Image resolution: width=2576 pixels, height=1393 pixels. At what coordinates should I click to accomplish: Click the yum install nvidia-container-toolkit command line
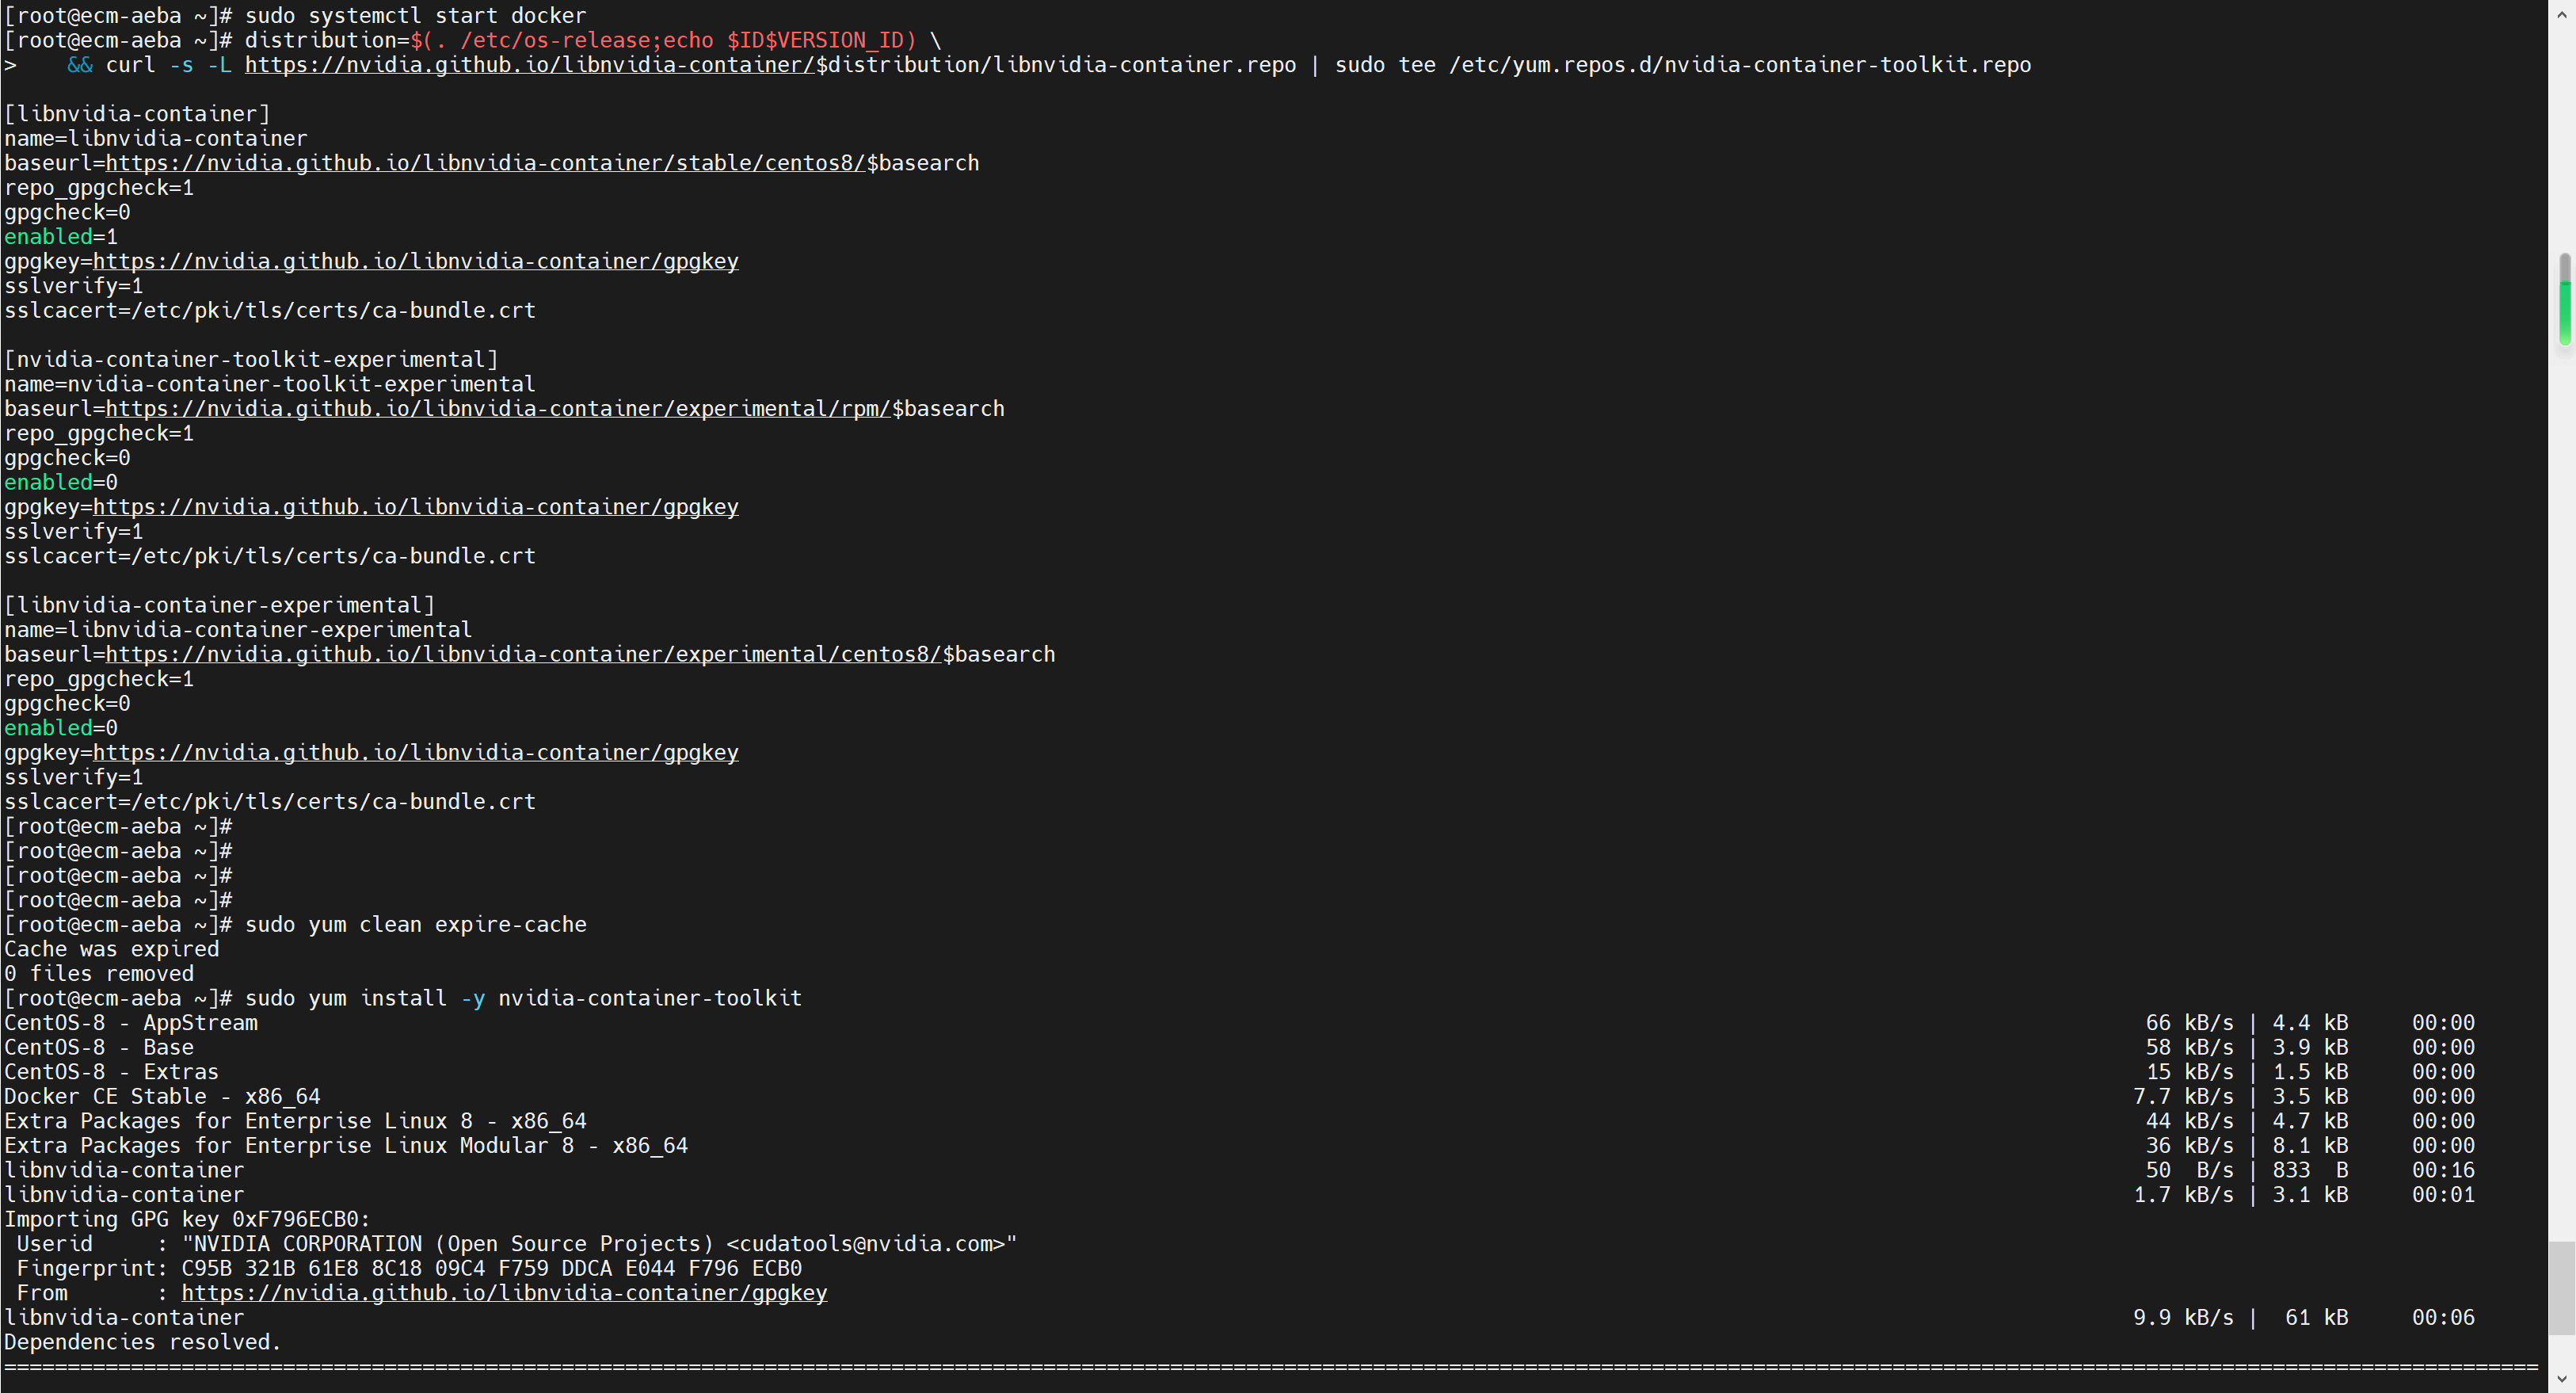[523, 998]
